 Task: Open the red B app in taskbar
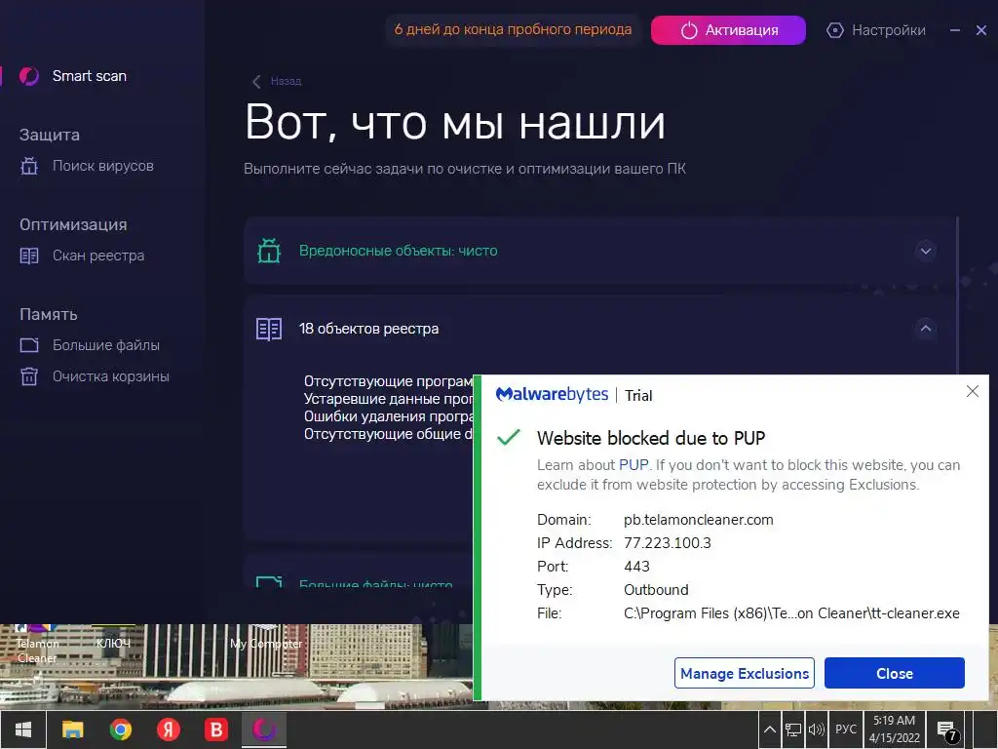click(216, 729)
